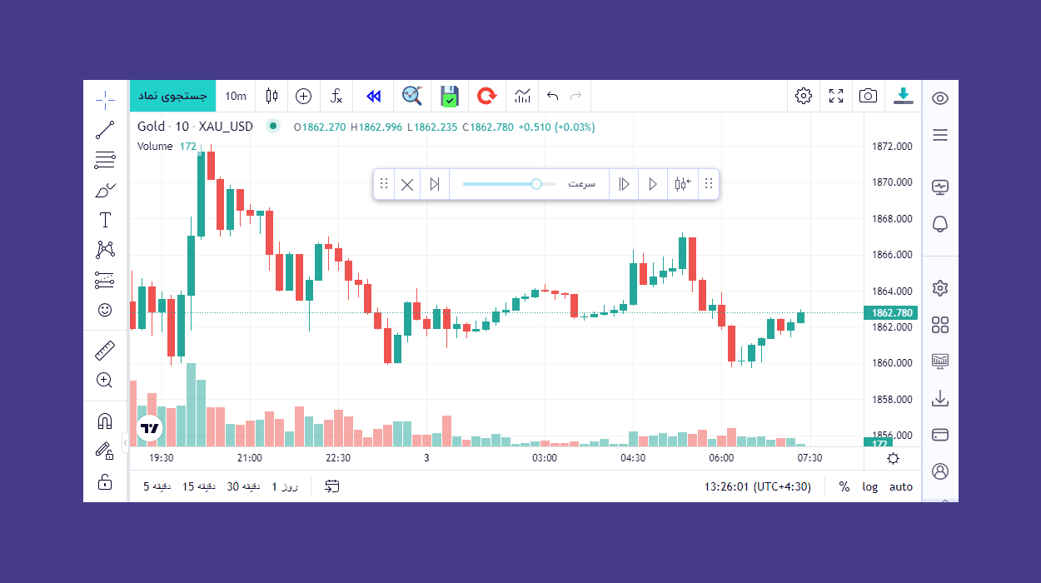Toggle the lock all drawings icon

[105, 481]
